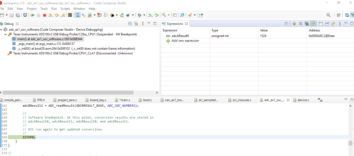Image resolution: width=354 pixels, height=156 pixels.
Task: Click the toolbar search magnifier icon
Action: 328,15
